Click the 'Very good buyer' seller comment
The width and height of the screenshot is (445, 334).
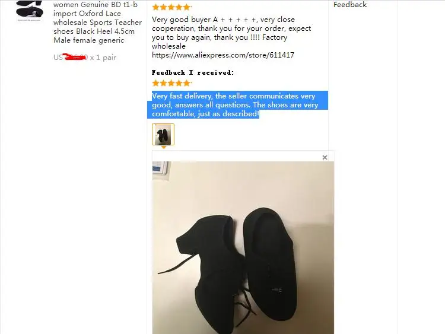(x=231, y=33)
